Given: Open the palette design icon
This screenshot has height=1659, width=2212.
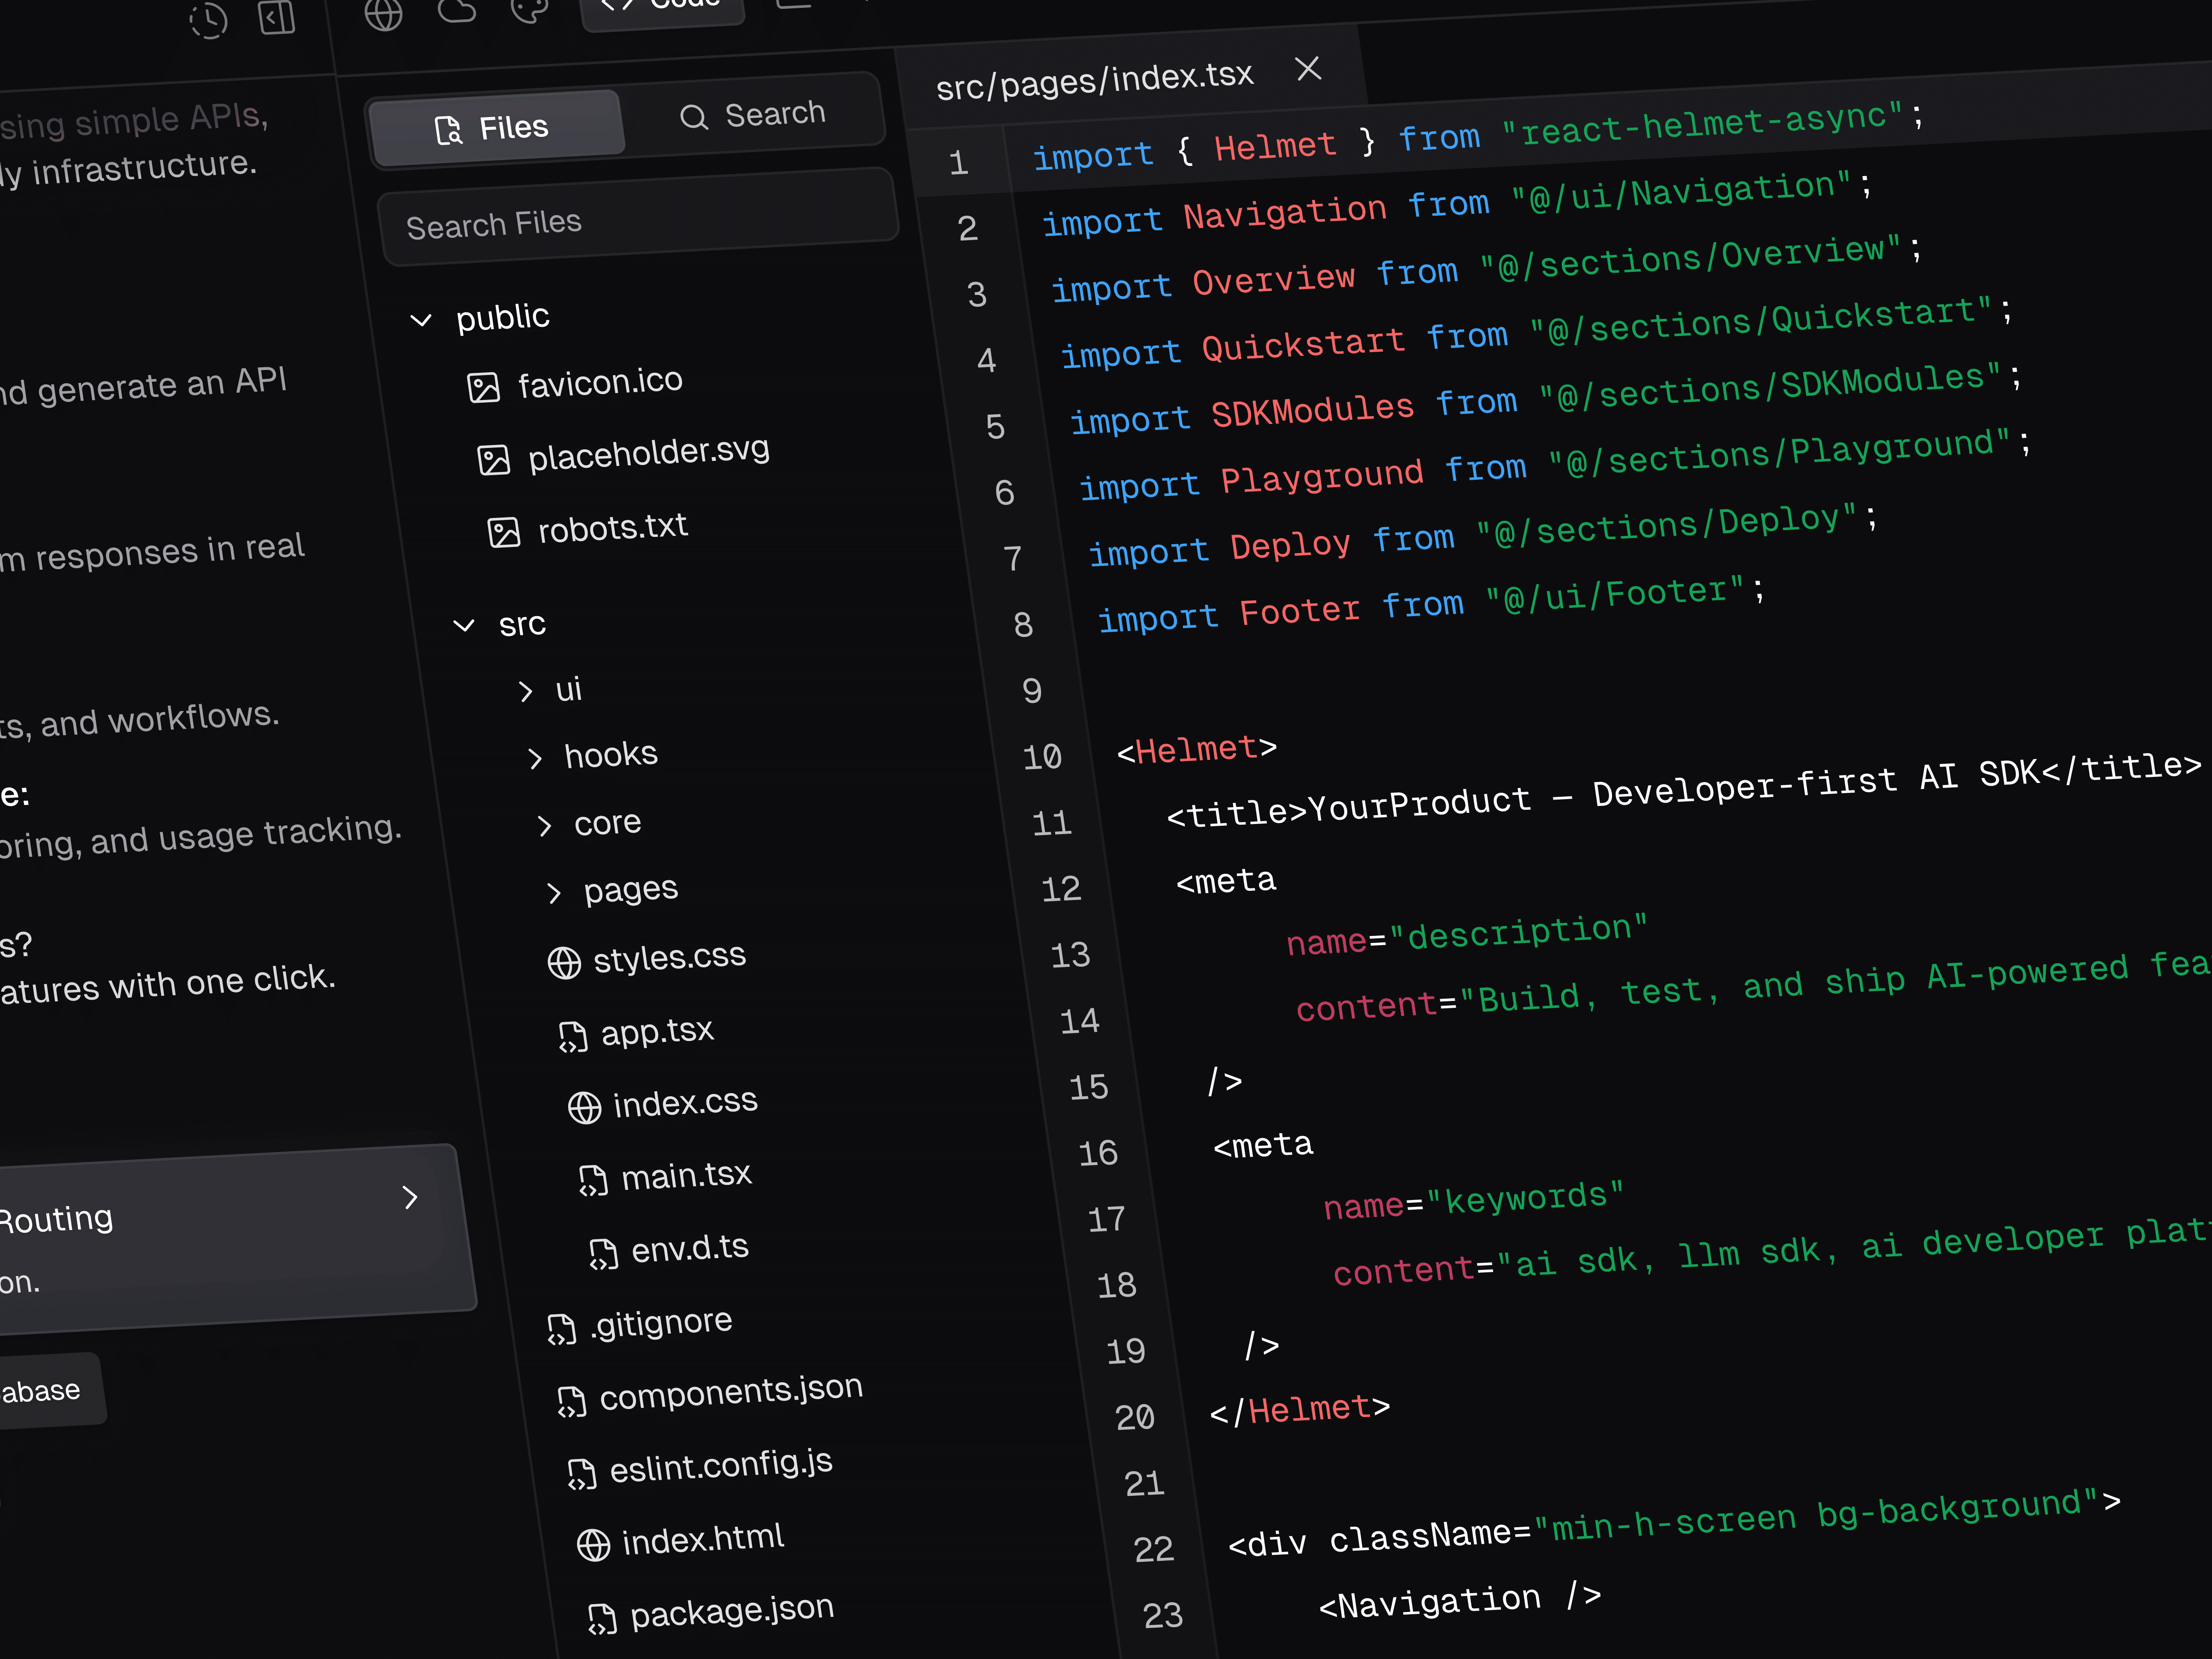Looking at the screenshot, I should [529, 10].
